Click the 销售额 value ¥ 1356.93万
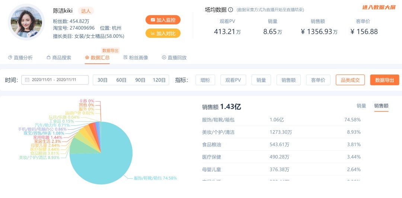This screenshot has height=198, width=402. tap(319, 32)
